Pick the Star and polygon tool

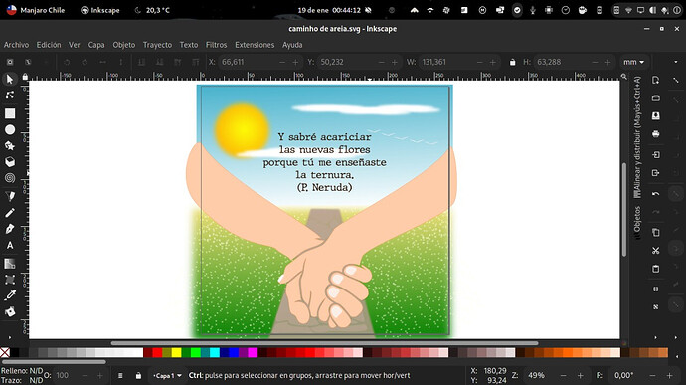pos(10,146)
